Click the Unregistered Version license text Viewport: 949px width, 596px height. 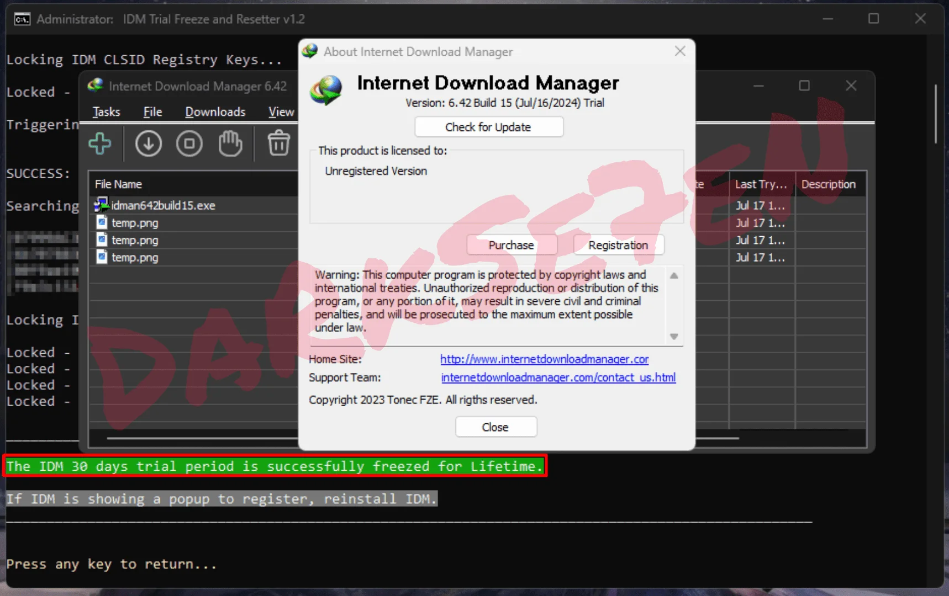pos(376,171)
